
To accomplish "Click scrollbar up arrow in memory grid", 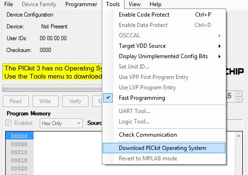I will [x=239, y=136].
